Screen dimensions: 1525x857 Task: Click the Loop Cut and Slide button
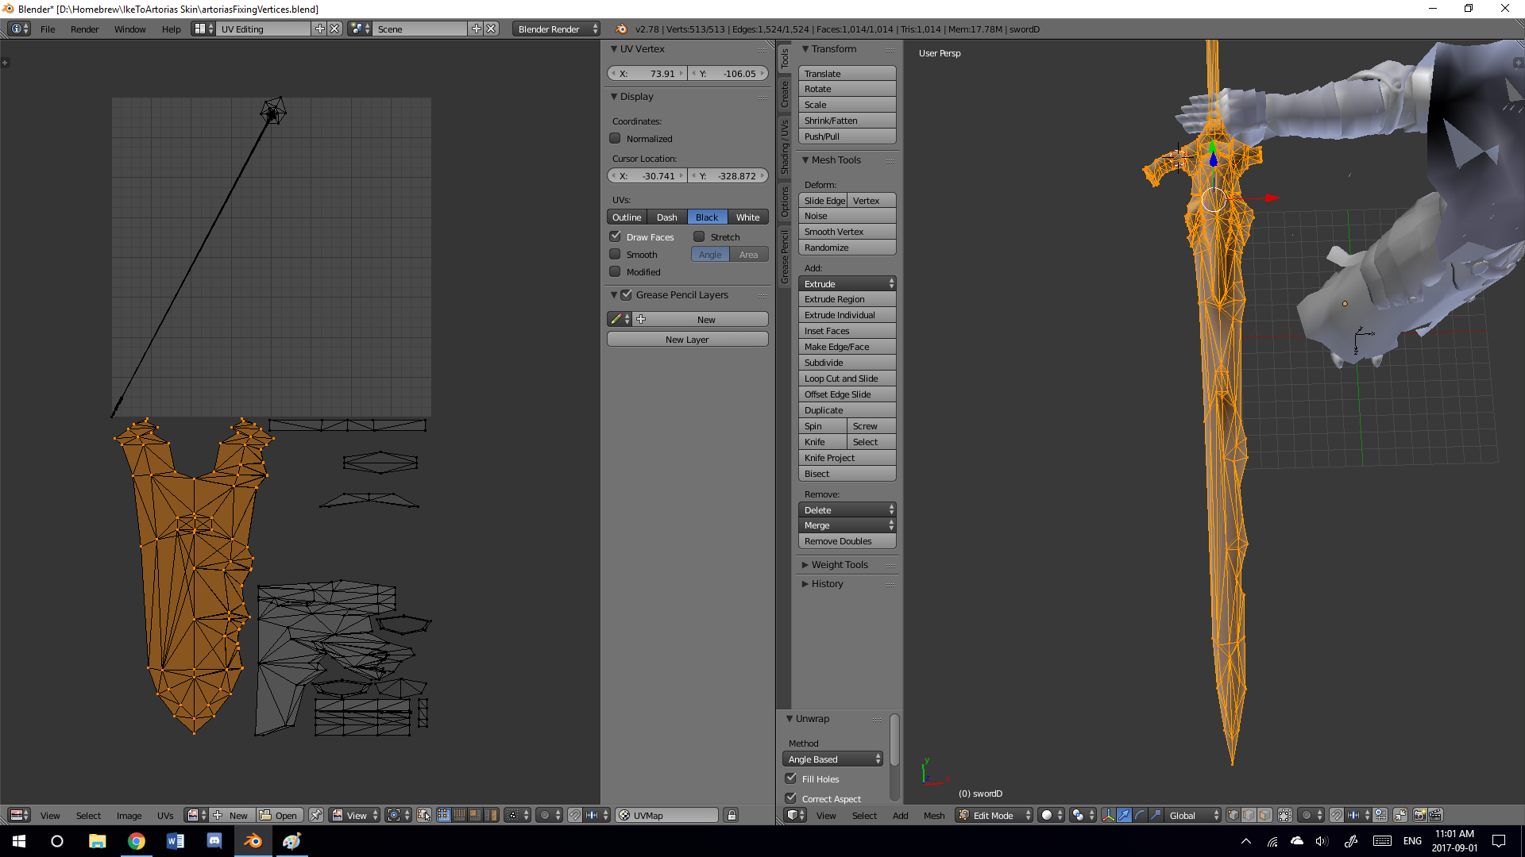[847, 378]
